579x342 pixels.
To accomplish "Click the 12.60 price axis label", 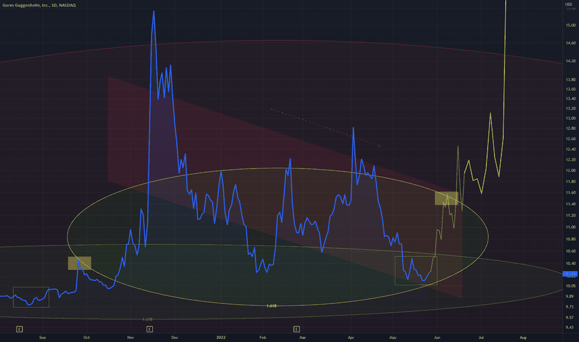I will tap(570, 139).
